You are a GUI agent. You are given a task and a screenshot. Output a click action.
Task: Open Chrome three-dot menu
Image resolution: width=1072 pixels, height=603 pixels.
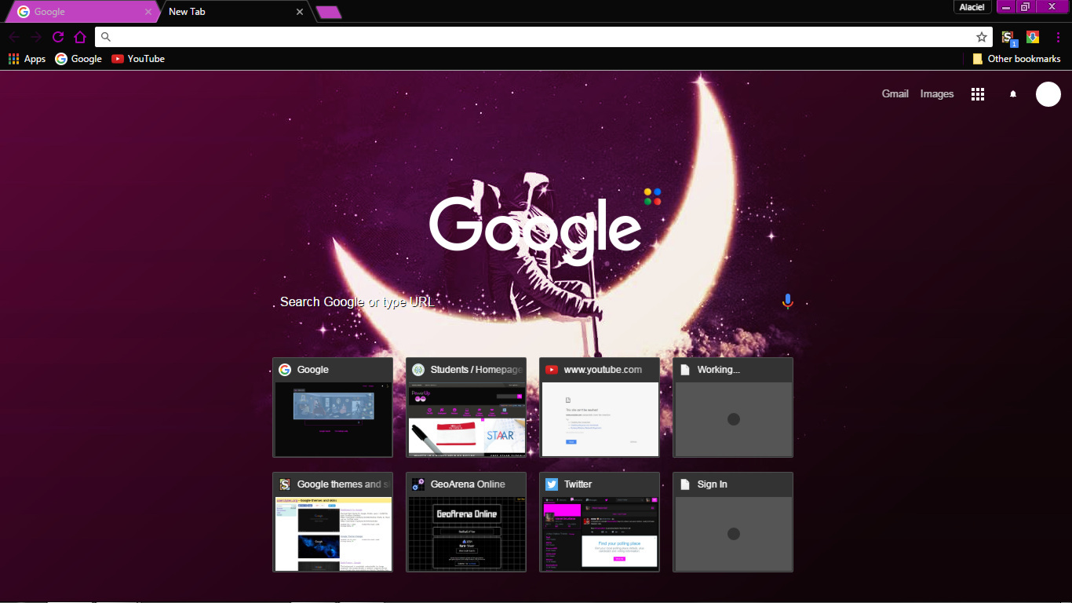click(x=1058, y=37)
